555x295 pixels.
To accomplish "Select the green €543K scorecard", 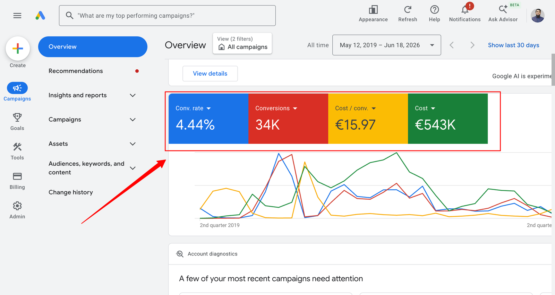I will [x=448, y=119].
